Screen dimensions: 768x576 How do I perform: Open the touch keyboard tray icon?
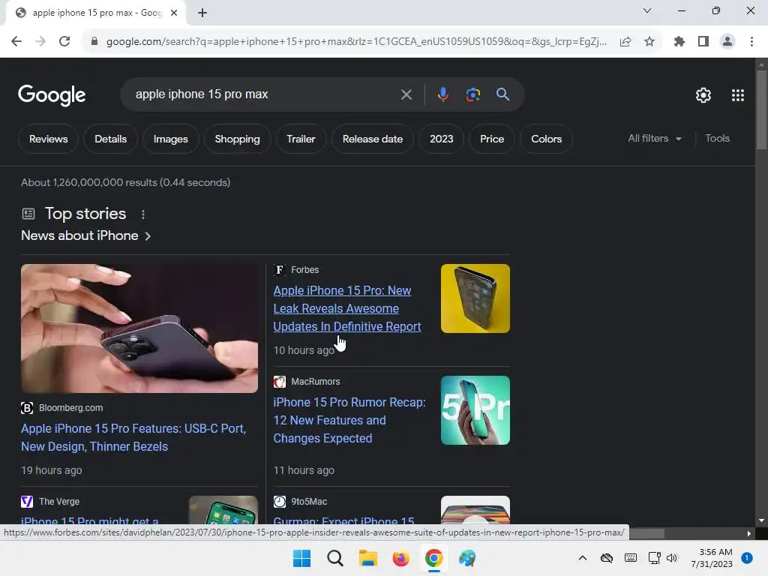point(630,558)
